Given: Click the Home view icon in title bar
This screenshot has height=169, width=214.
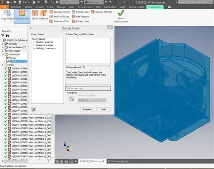Looking at the screenshot, I should 34,2.
